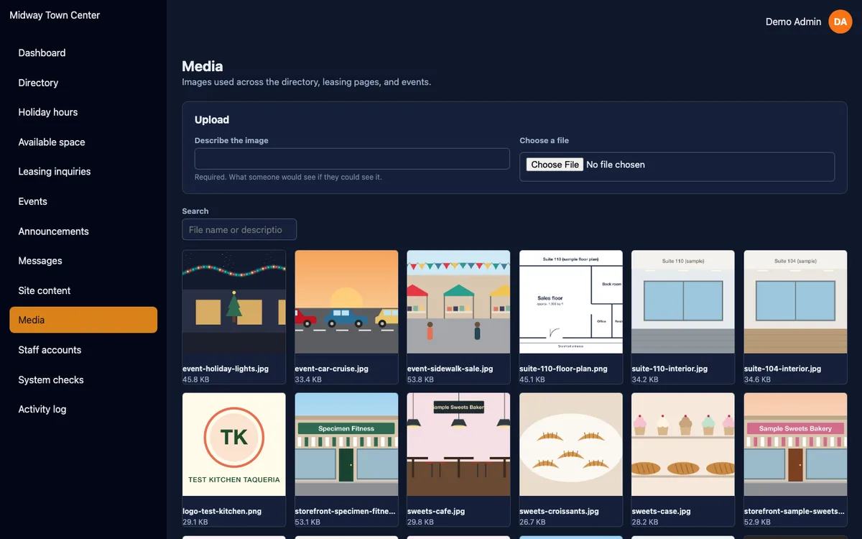Select Available space in sidebar

[83, 142]
